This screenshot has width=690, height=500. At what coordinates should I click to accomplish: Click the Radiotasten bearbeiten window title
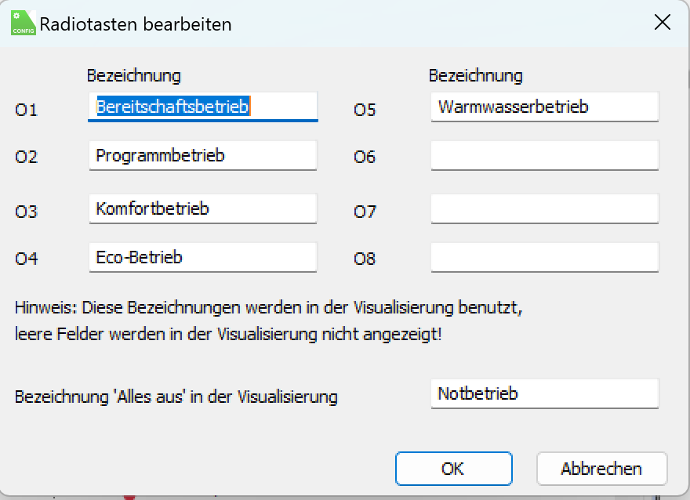pos(136,24)
